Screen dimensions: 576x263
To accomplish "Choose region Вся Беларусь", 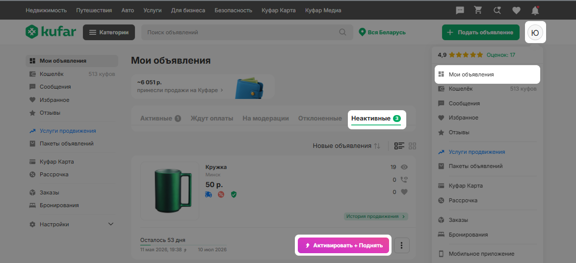I will click(382, 32).
